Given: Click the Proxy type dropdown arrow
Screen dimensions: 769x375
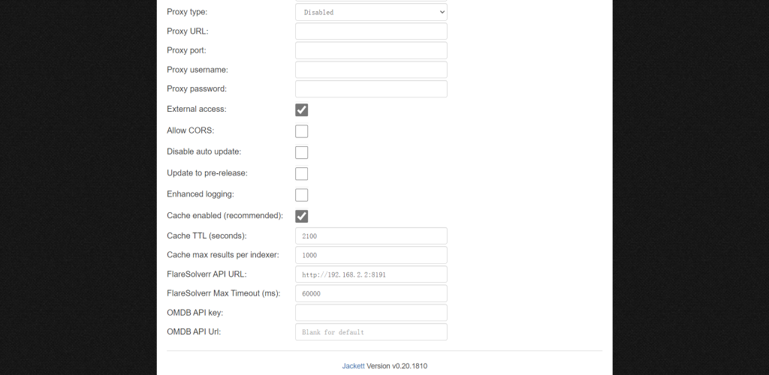Looking at the screenshot, I should tap(439, 12).
